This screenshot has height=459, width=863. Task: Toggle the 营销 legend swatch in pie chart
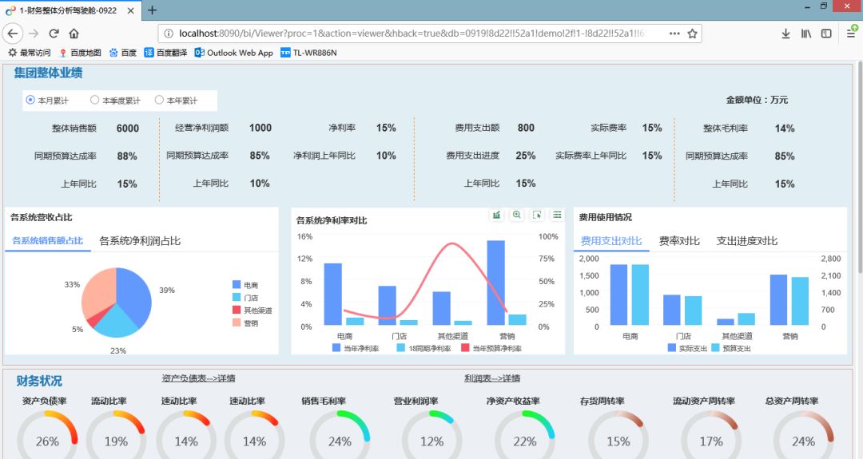[x=236, y=322]
